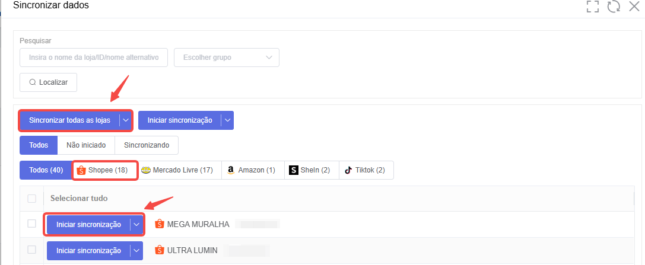Expand arrow next to Sincronizar todas as lojas
Viewport: 645px width, 265px height.
point(126,120)
